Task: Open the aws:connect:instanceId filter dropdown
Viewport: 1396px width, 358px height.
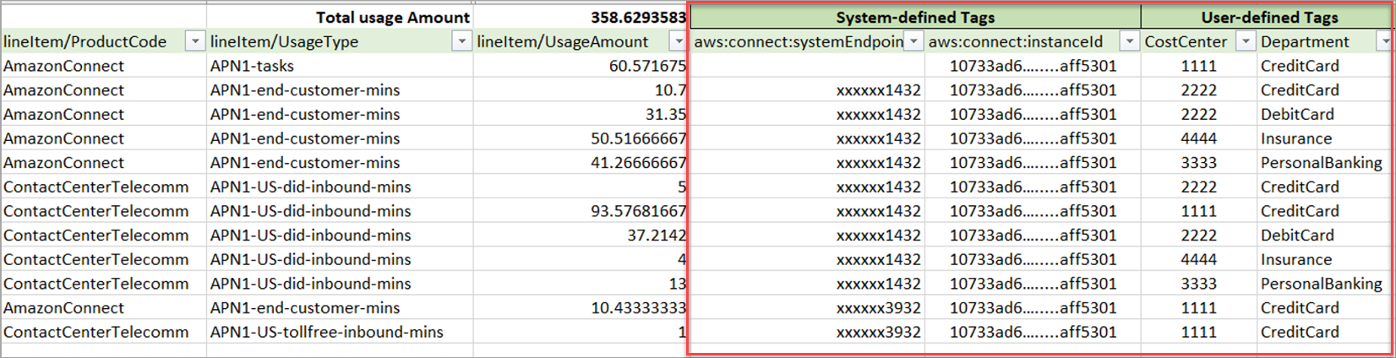Action: click(1129, 41)
